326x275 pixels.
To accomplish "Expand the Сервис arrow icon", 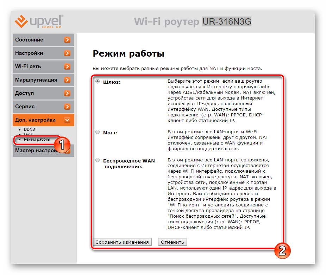I will pos(67,107).
